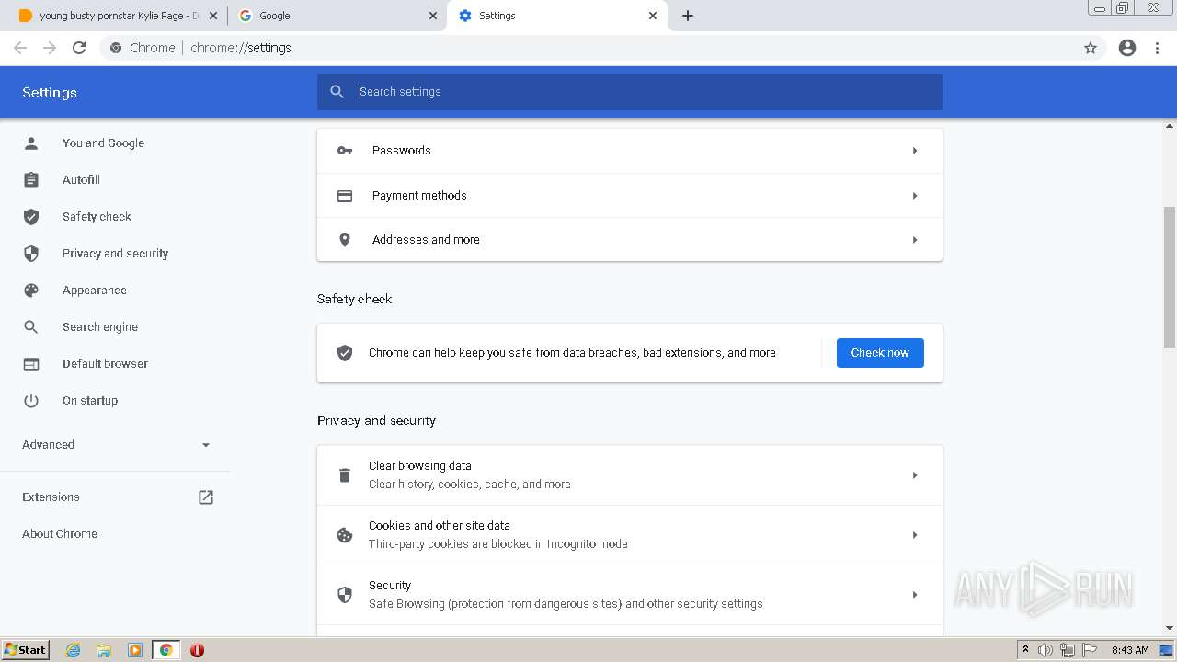Click the search magnifier in settings bar
Viewport: 1177px width, 662px height.
click(x=337, y=92)
